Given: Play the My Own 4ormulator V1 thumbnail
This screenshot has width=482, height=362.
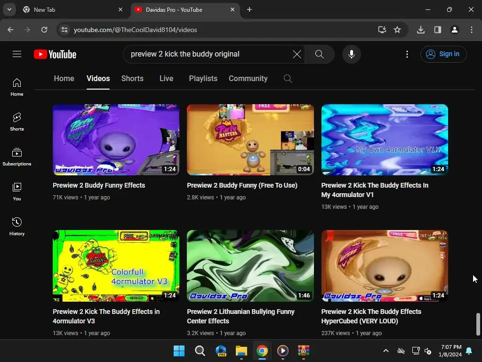Looking at the screenshot, I should (385, 140).
